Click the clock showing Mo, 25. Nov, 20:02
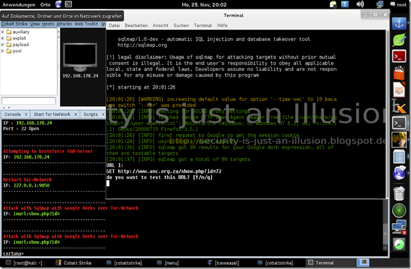The width and height of the screenshot is (411, 269). (x=204, y=5)
